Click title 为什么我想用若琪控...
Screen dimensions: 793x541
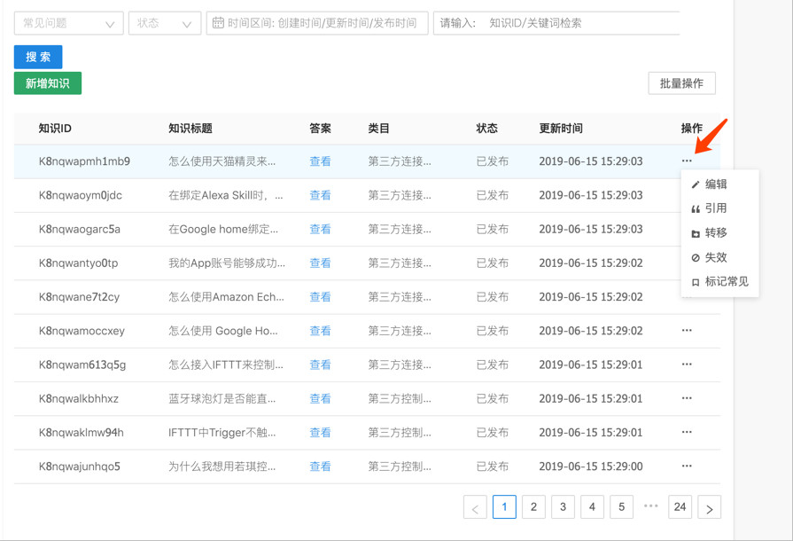click(x=222, y=467)
